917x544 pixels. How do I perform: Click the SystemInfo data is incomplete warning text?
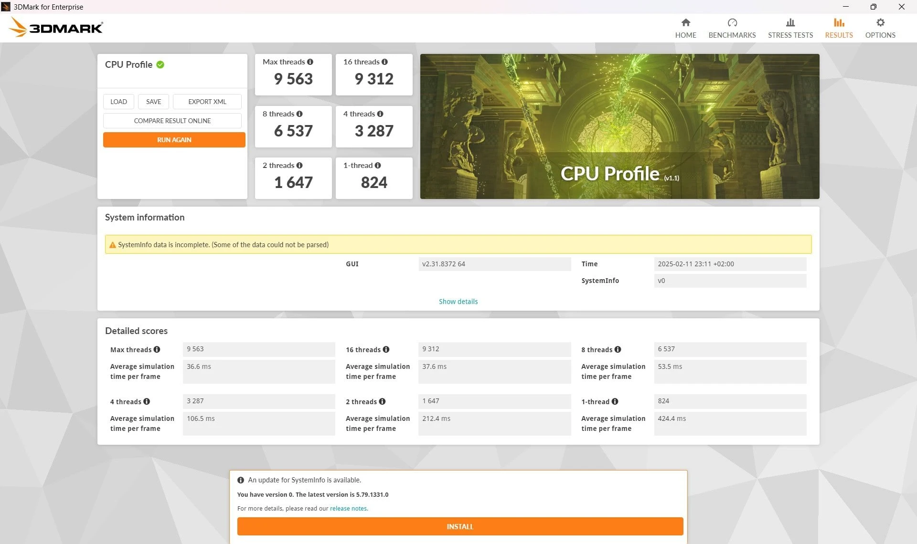pos(223,245)
